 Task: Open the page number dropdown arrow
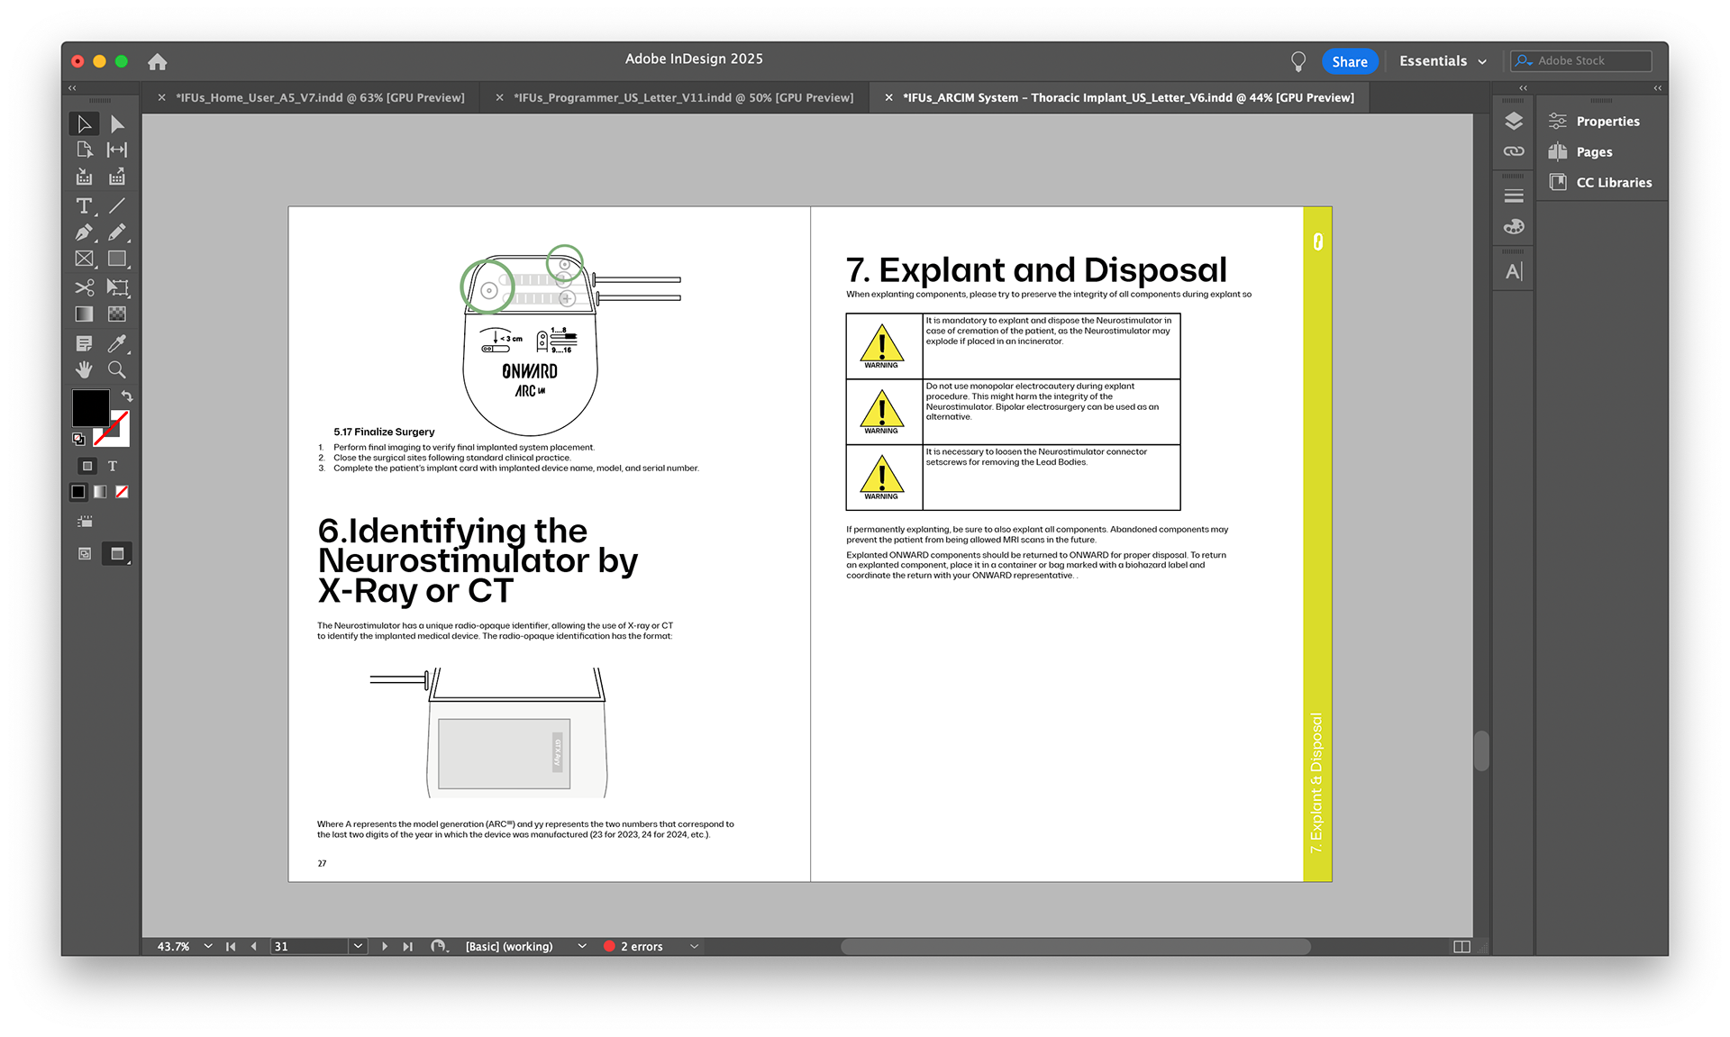(358, 946)
